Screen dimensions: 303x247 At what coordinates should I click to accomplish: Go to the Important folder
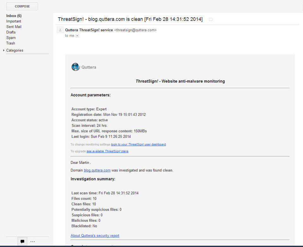pyautogui.click(x=14, y=21)
